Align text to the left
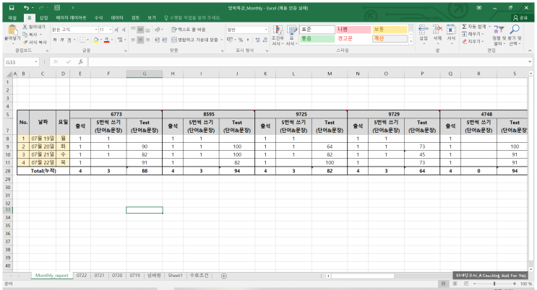Screen dimensions: 537x290 tap(133, 40)
